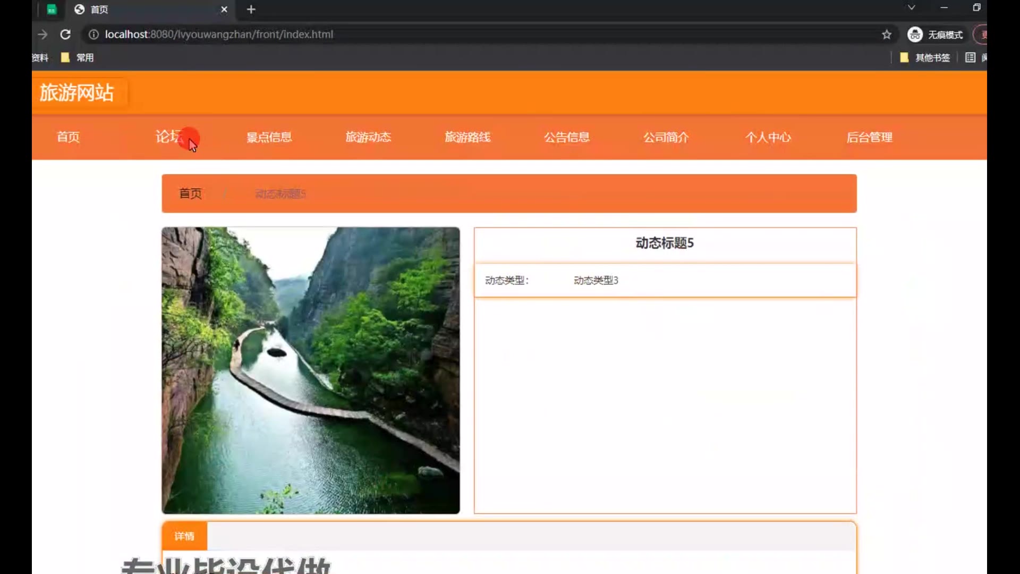Close the 首页 browser tab
1020x574 pixels.
click(x=224, y=10)
